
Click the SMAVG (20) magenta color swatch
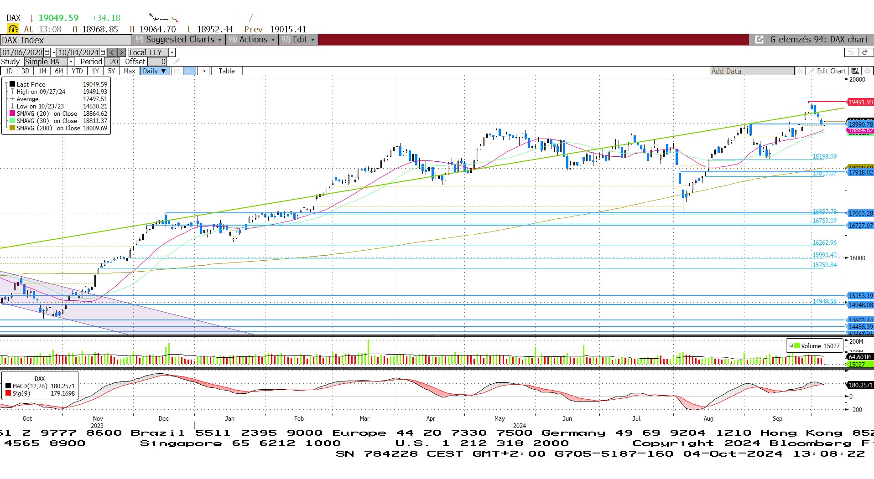coord(12,113)
